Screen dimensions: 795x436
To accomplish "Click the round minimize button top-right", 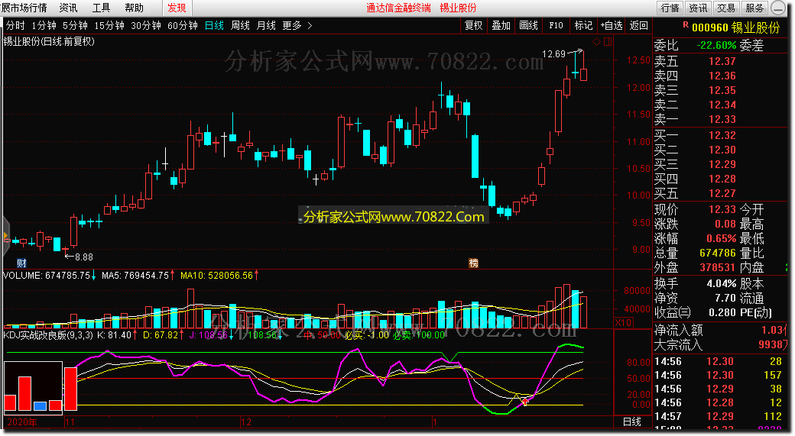I will pos(778,8).
